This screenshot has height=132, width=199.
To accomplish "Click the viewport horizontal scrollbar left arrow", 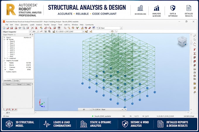I will tap(36, 112).
